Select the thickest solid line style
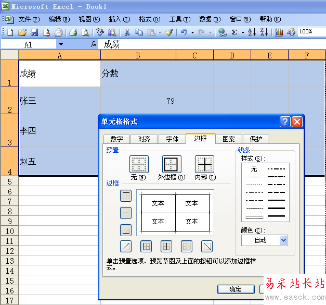 (x=276, y=208)
